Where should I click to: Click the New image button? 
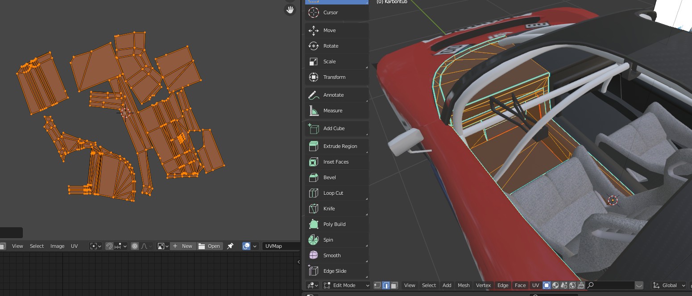pyautogui.click(x=183, y=246)
